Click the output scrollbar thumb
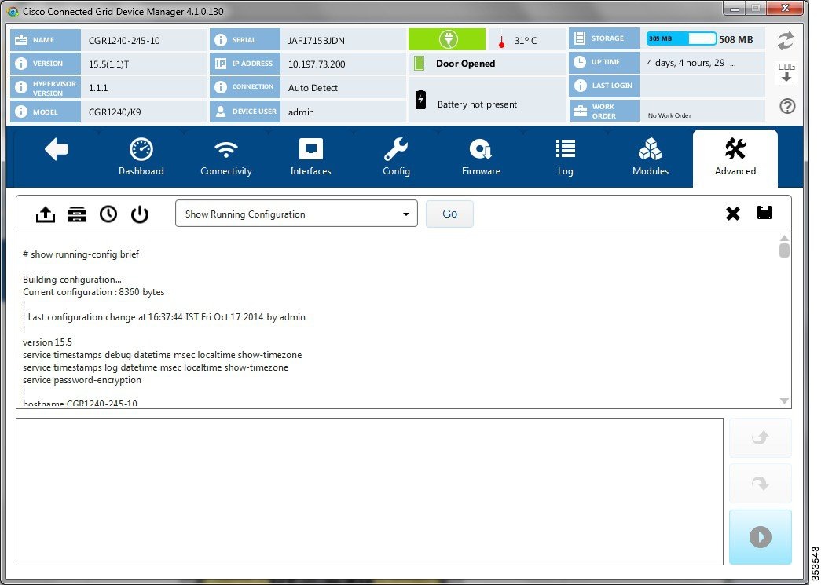The image size is (821, 585). [784, 250]
